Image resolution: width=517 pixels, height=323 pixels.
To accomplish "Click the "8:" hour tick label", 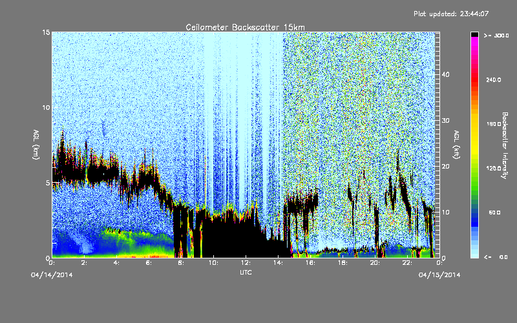I will point(181,263).
